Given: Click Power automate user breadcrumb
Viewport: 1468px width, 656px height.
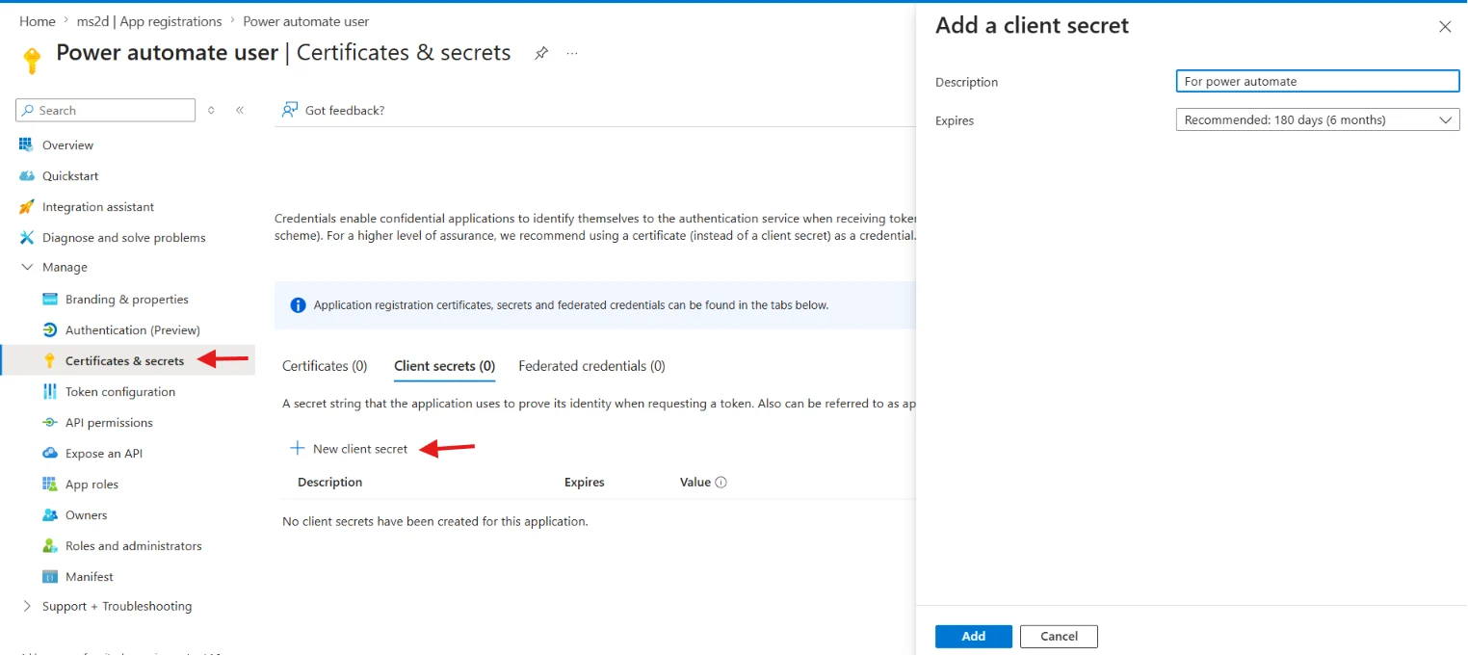Looking at the screenshot, I should (x=305, y=21).
